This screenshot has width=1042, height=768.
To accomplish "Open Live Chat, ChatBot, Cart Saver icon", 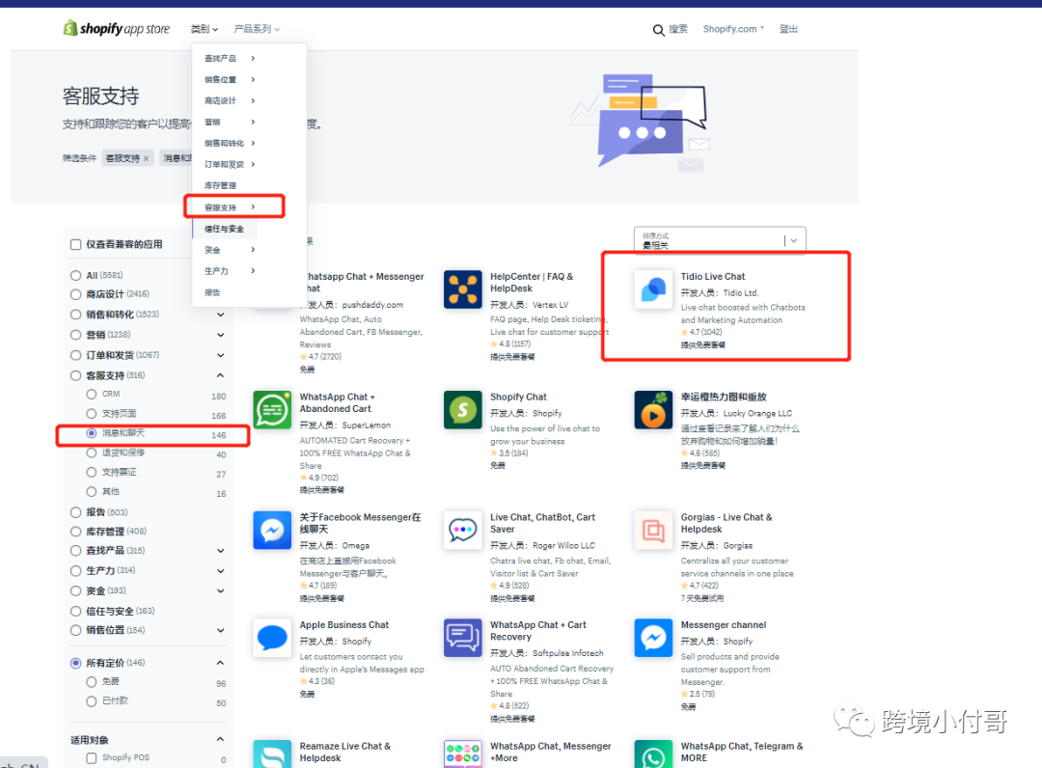I will pos(463,530).
